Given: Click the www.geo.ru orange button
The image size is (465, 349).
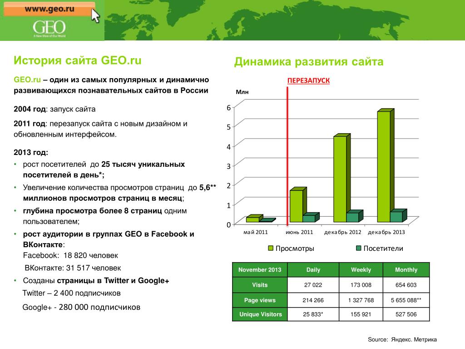Looking at the screenshot, I should pyautogui.click(x=49, y=9).
